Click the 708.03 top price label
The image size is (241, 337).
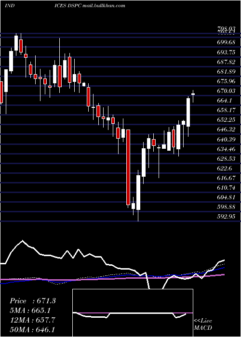click(226, 29)
